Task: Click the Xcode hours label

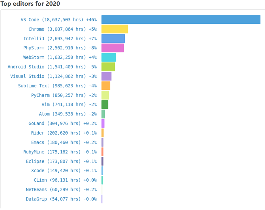Action: point(64,170)
